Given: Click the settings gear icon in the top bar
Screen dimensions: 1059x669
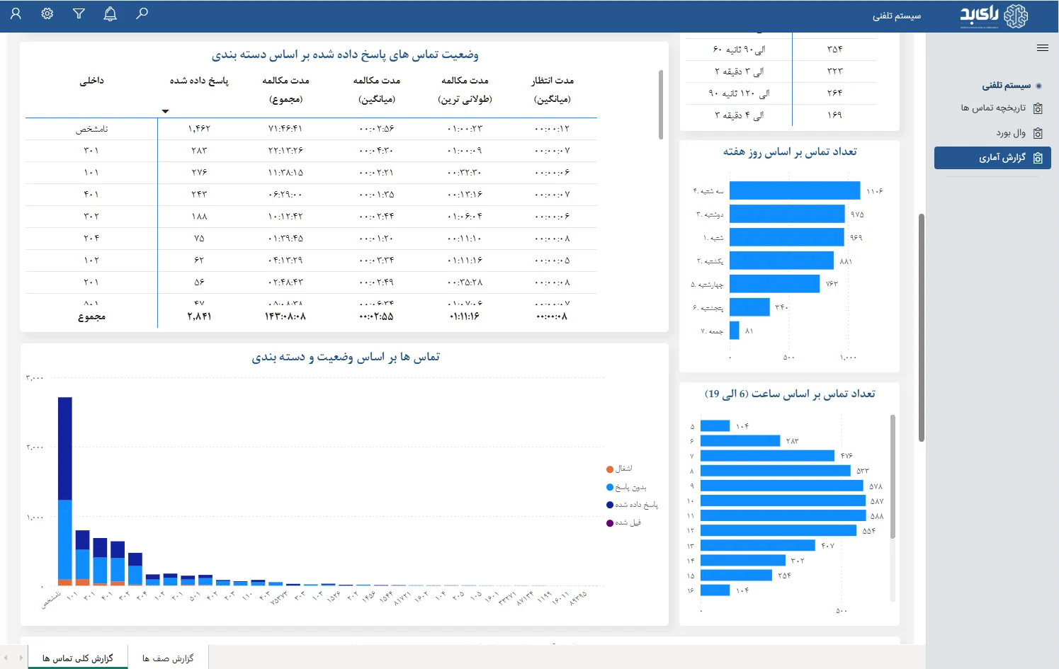Looking at the screenshot, I should 47,13.
